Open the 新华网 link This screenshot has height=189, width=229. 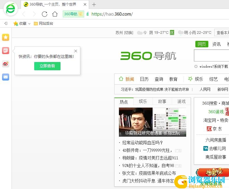(223, 89)
